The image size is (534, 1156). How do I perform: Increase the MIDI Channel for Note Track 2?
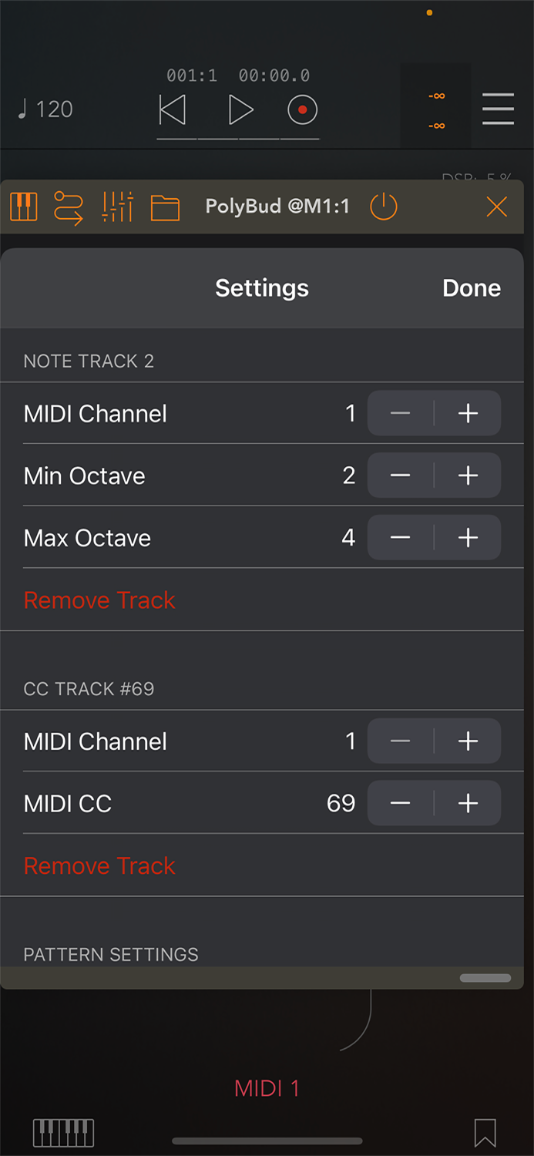click(467, 414)
